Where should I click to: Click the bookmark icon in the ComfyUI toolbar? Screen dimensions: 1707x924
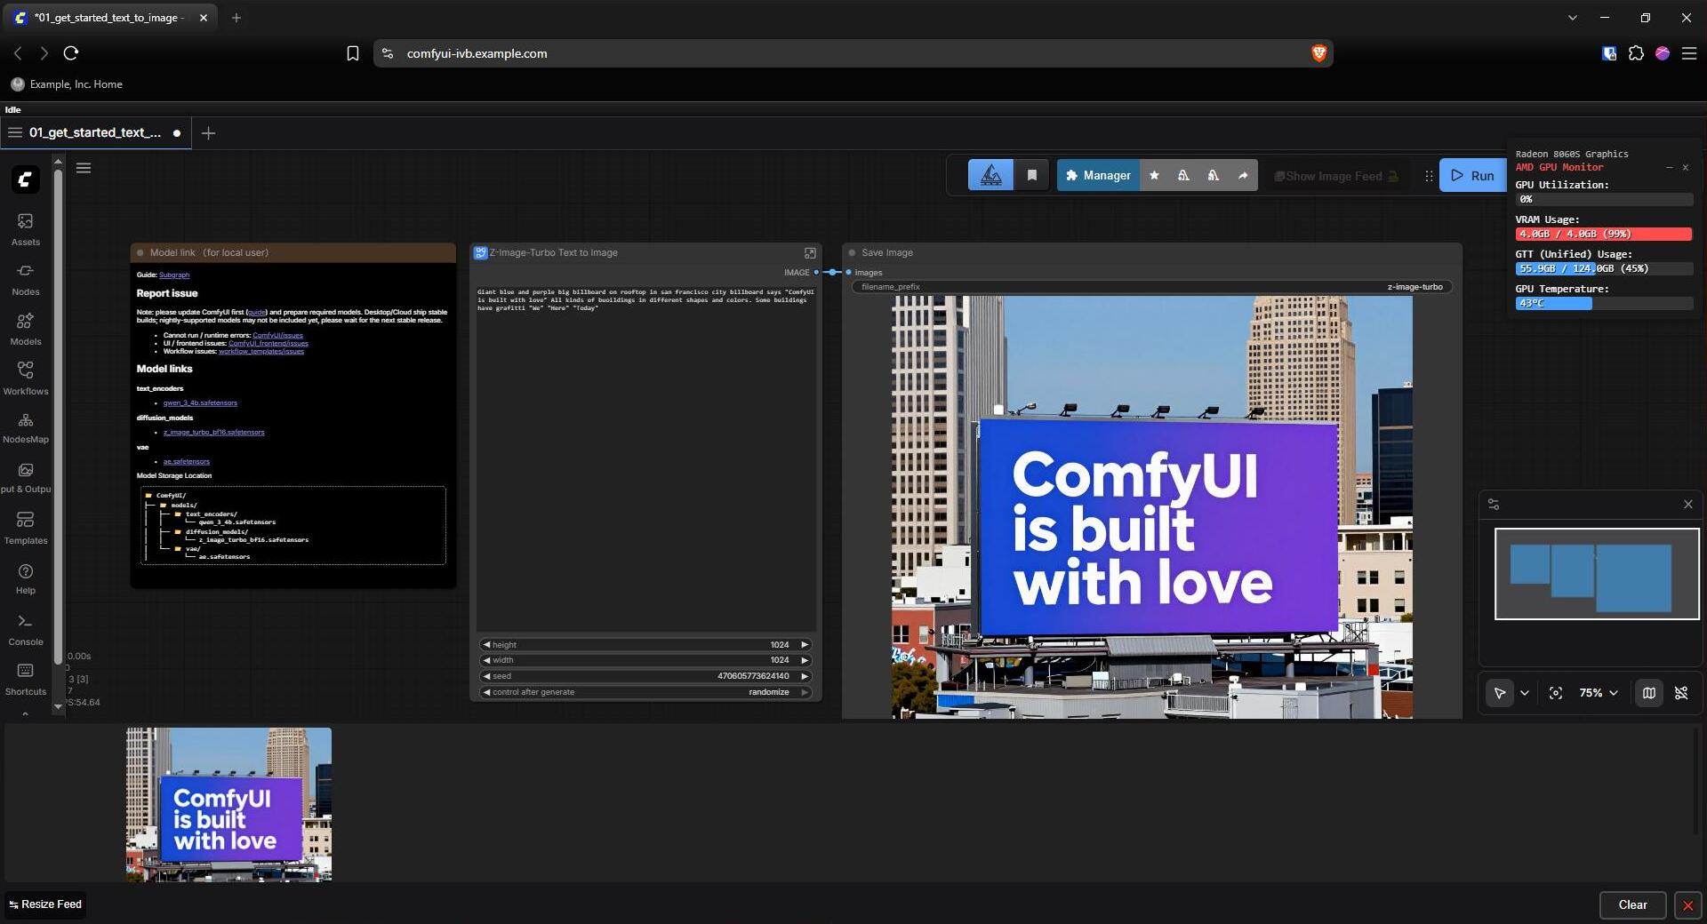tap(1032, 176)
